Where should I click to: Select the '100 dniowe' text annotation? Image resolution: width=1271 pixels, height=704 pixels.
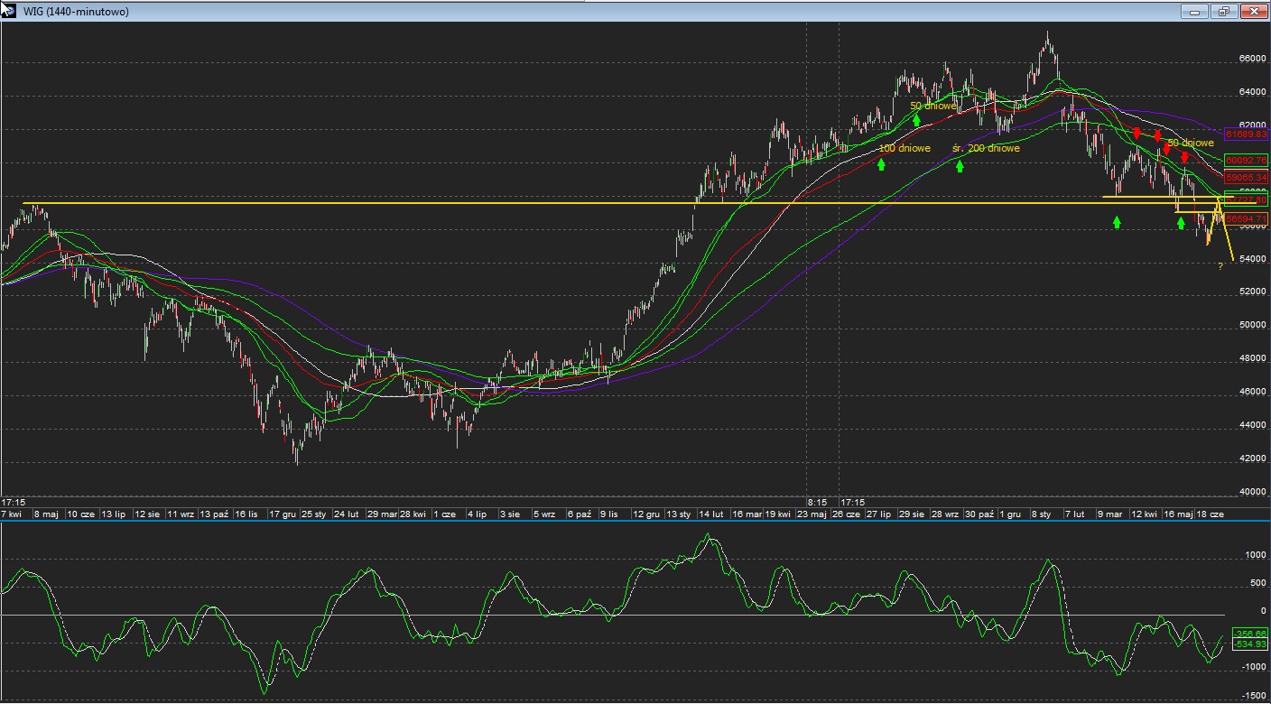(x=898, y=148)
